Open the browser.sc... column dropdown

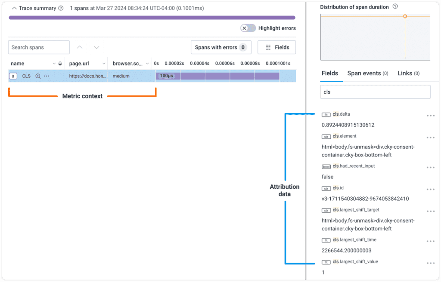pos(147,64)
